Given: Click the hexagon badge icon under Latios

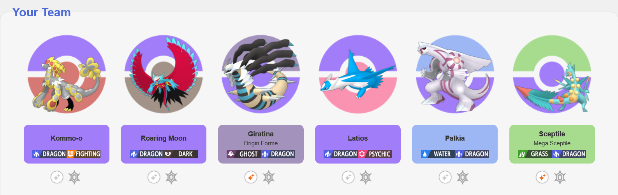Looking at the screenshot, I should [x=365, y=178].
